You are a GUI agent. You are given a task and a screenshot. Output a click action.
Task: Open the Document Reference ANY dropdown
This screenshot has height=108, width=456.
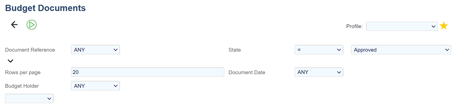(95, 50)
